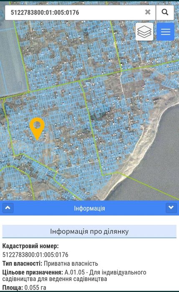Viewport: 179px width, 292px height.
Task: Click the Інформація panel title bar
Action: point(89,208)
